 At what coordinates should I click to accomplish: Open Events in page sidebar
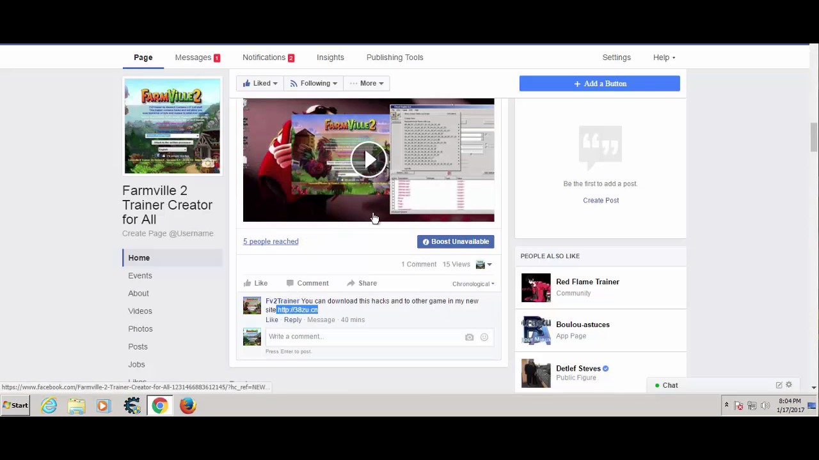tap(140, 275)
